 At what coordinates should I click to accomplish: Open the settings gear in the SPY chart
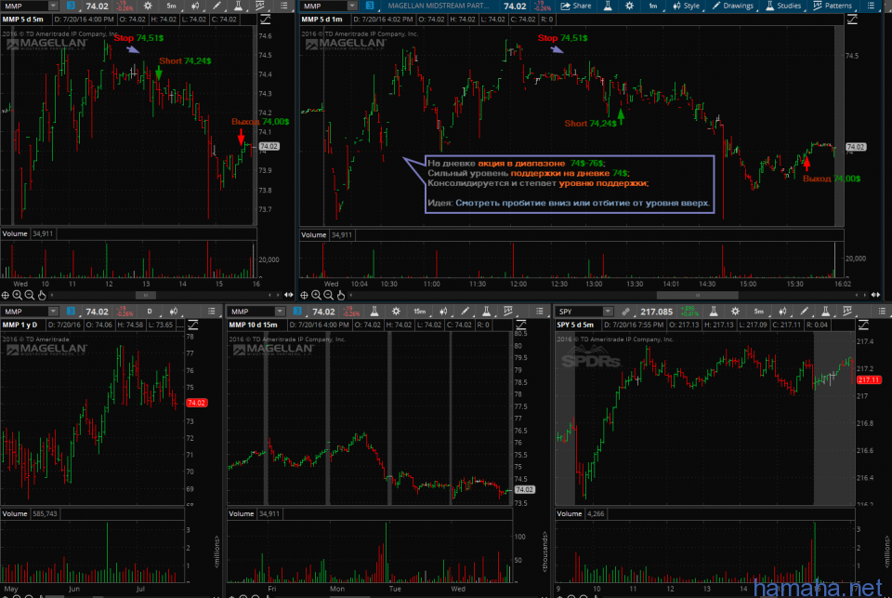[735, 312]
